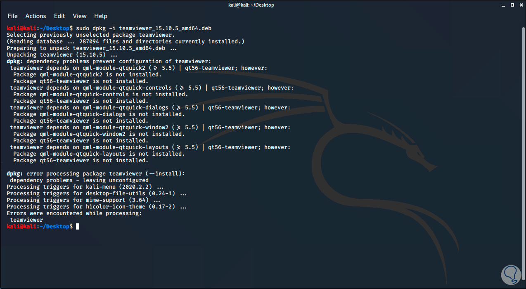
Task: Click the cursor at the last empty prompt
Action: pyautogui.click(x=78, y=226)
